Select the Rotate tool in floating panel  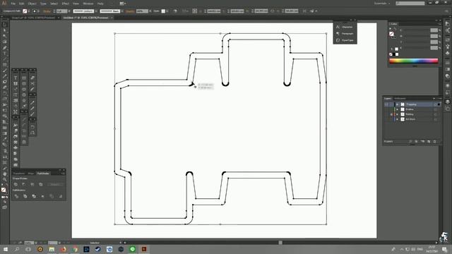(x=32, y=127)
